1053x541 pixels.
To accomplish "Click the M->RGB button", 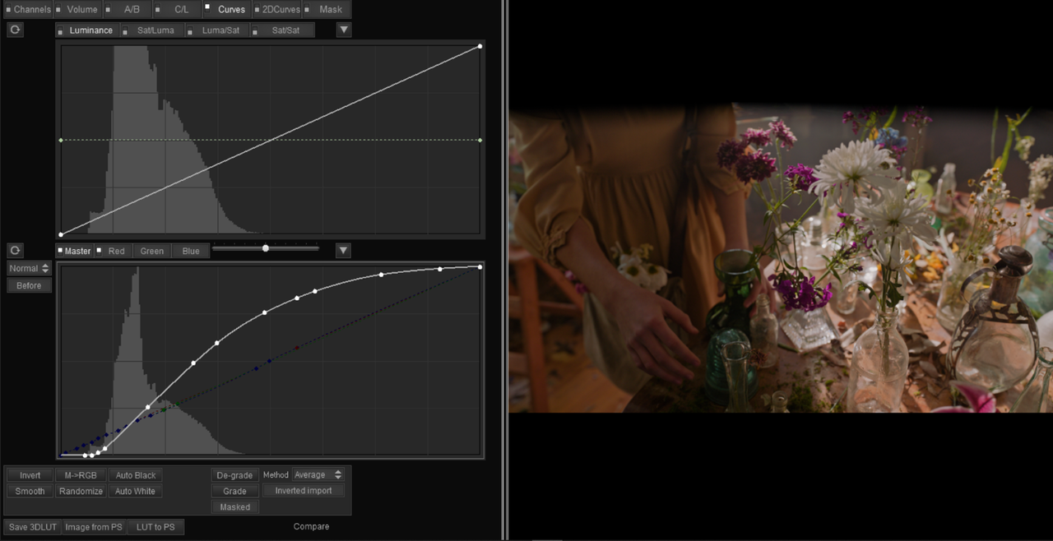I will 81,475.
